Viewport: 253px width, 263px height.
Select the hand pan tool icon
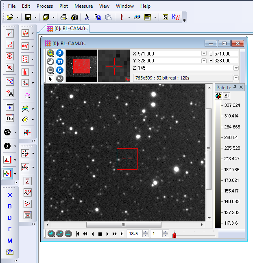tap(50, 62)
